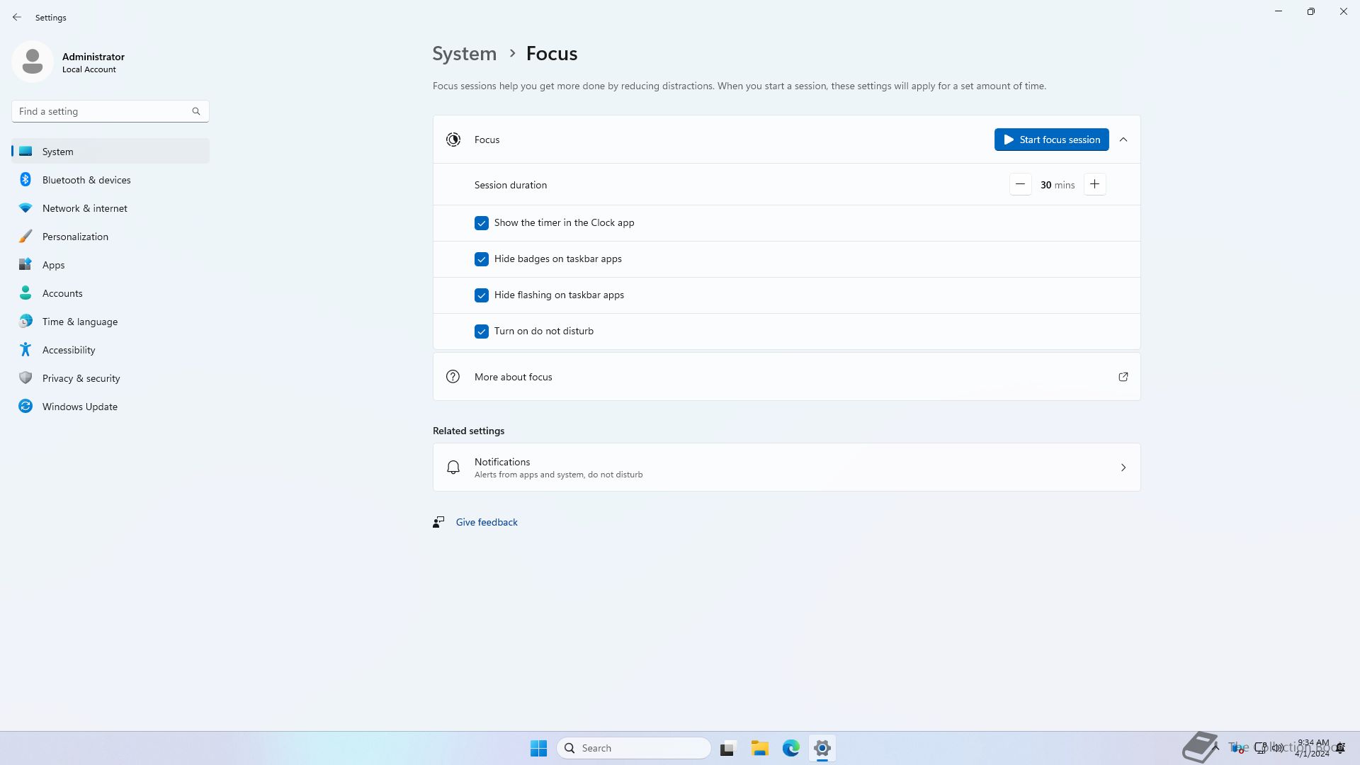
Task: Disable Turn on do not disturb checkbox
Action: pyautogui.click(x=482, y=331)
